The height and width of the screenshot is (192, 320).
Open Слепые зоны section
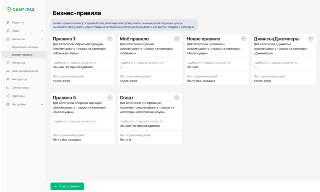20,88
